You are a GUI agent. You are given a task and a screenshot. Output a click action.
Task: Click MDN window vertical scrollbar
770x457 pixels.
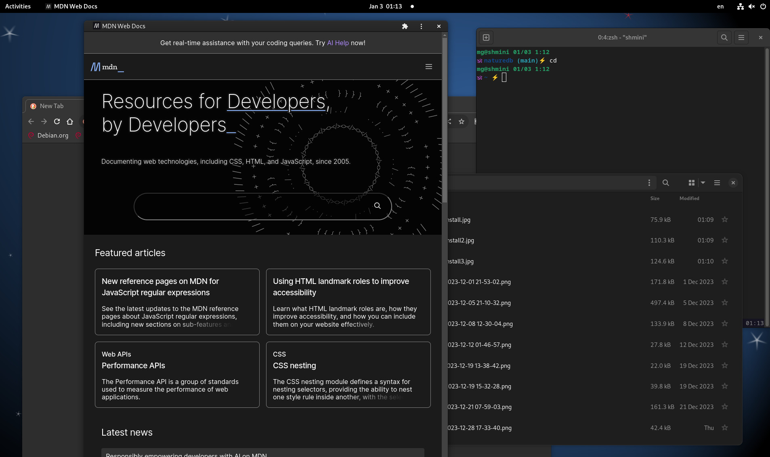tap(445, 121)
